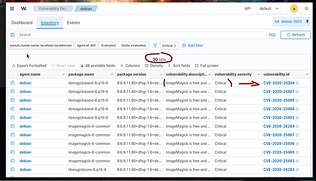The width and height of the screenshot is (316, 181).
Task: Toggle the Evaluated filter option
Action: tap(108, 45)
